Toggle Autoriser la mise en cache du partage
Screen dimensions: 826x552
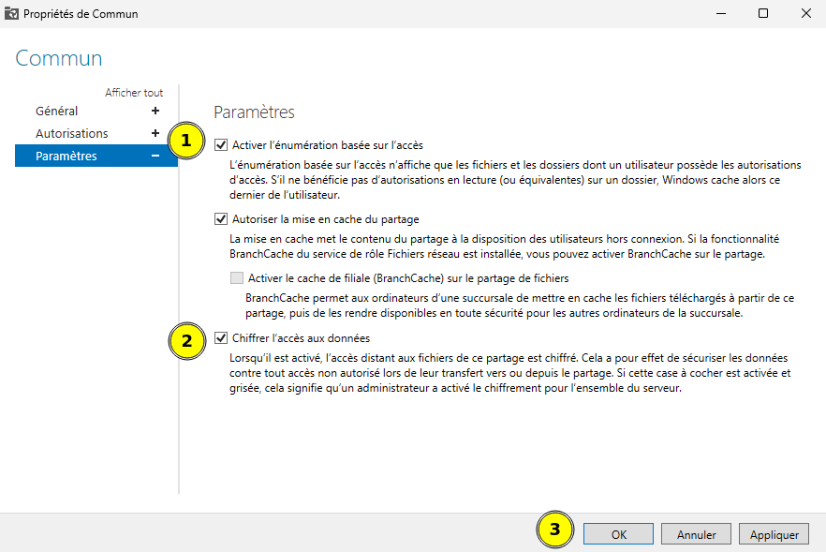click(x=221, y=218)
